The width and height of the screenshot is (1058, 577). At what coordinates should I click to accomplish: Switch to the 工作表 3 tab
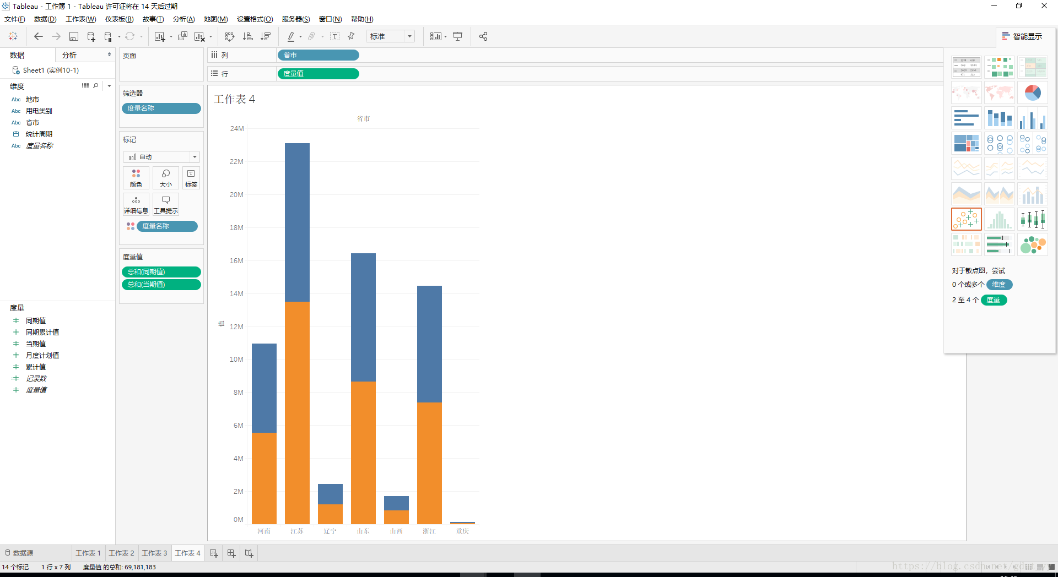(154, 553)
